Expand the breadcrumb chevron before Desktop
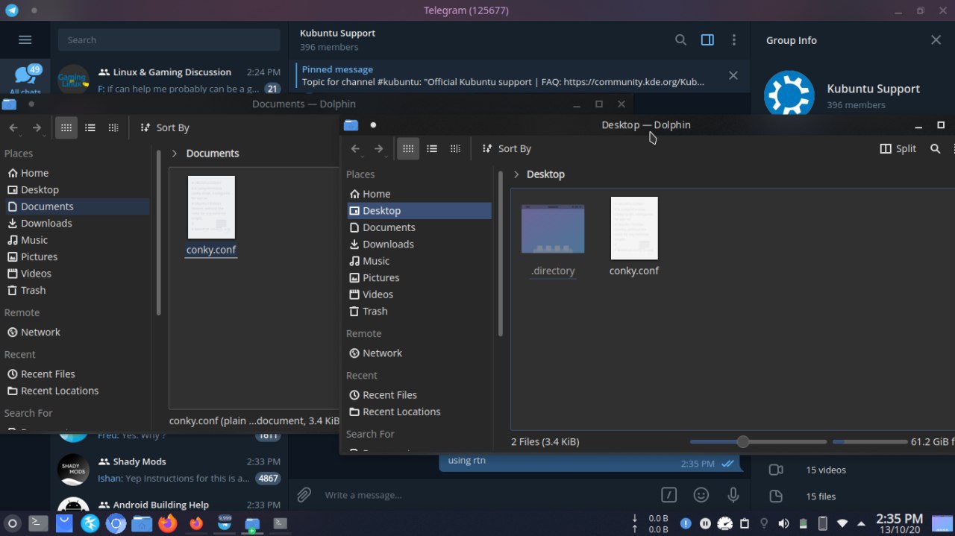Viewport: 955px width, 536px height. (516, 174)
